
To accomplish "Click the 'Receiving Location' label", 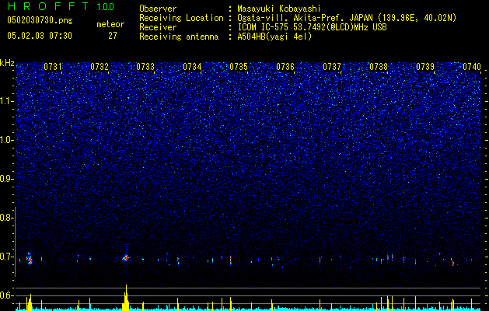I will pyautogui.click(x=181, y=18).
